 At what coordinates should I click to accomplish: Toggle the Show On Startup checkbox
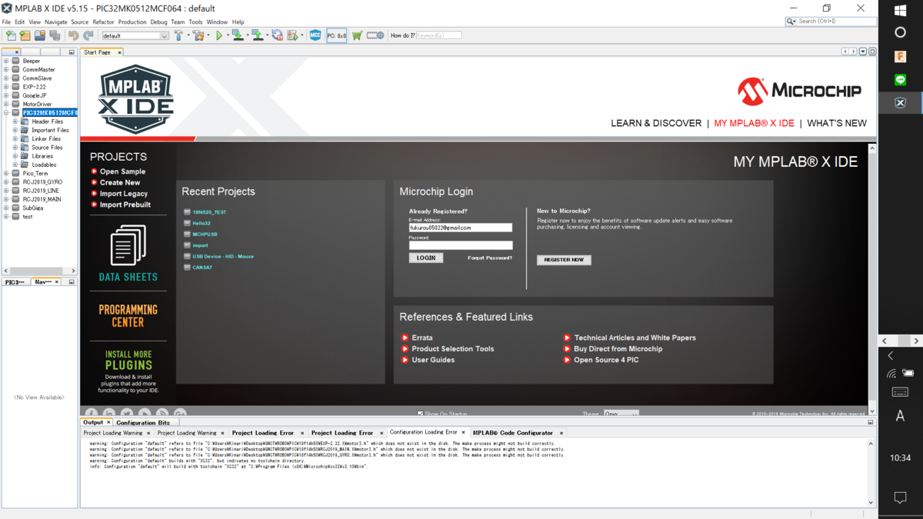coord(420,414)
